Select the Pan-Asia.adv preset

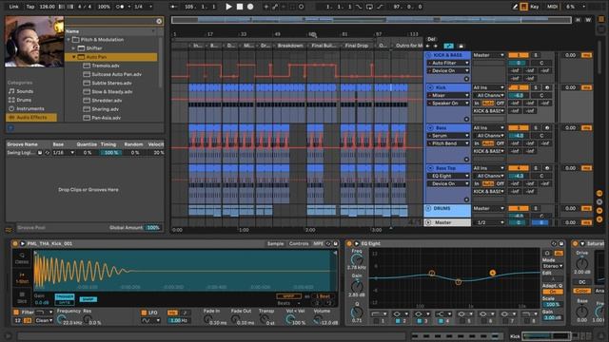[106, 118]
